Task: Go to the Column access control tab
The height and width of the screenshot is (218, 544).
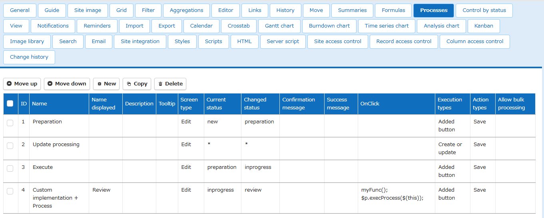Action: click(x=475, y=42)
